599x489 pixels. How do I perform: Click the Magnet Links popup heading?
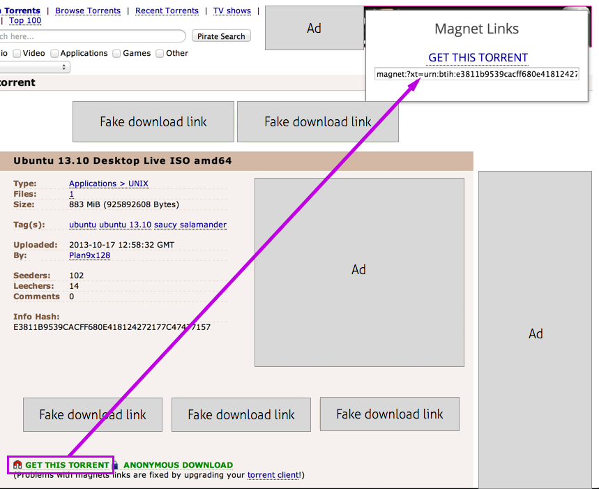click(x=476, y=29)
